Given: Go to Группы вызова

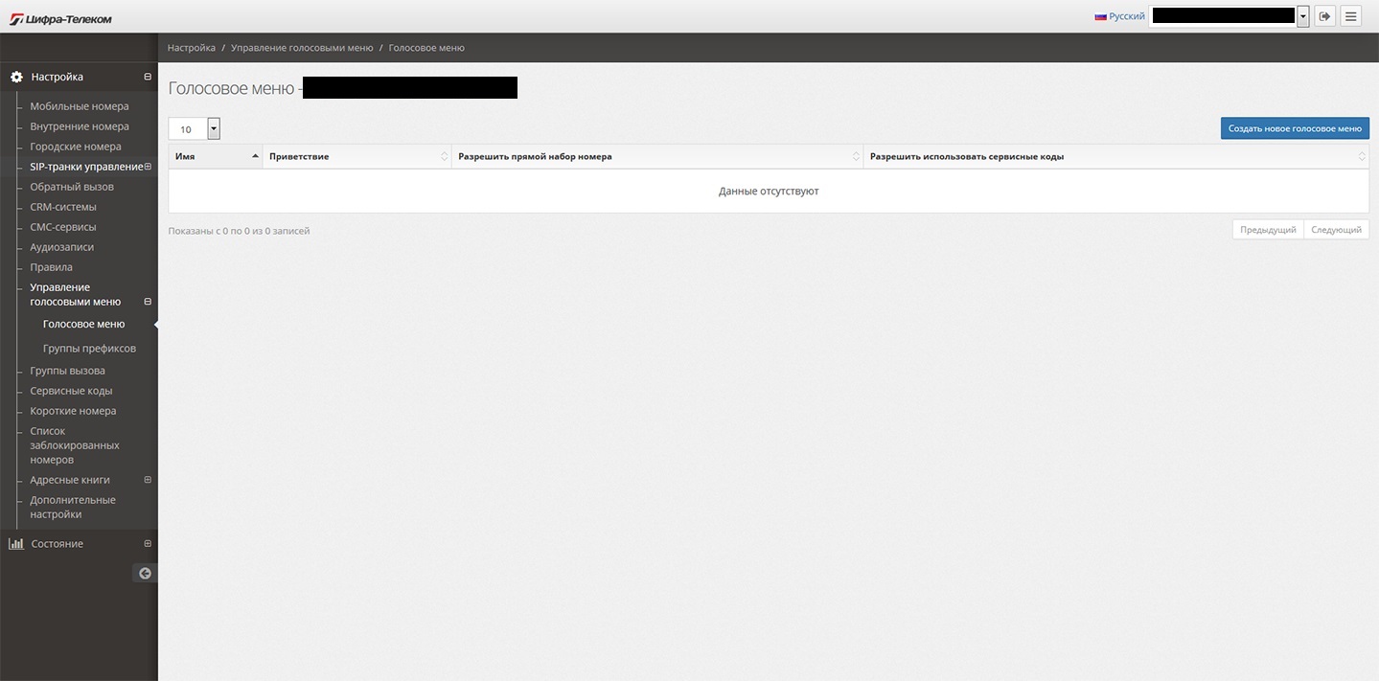Looking at the screenshot, I should click(68, 371).
